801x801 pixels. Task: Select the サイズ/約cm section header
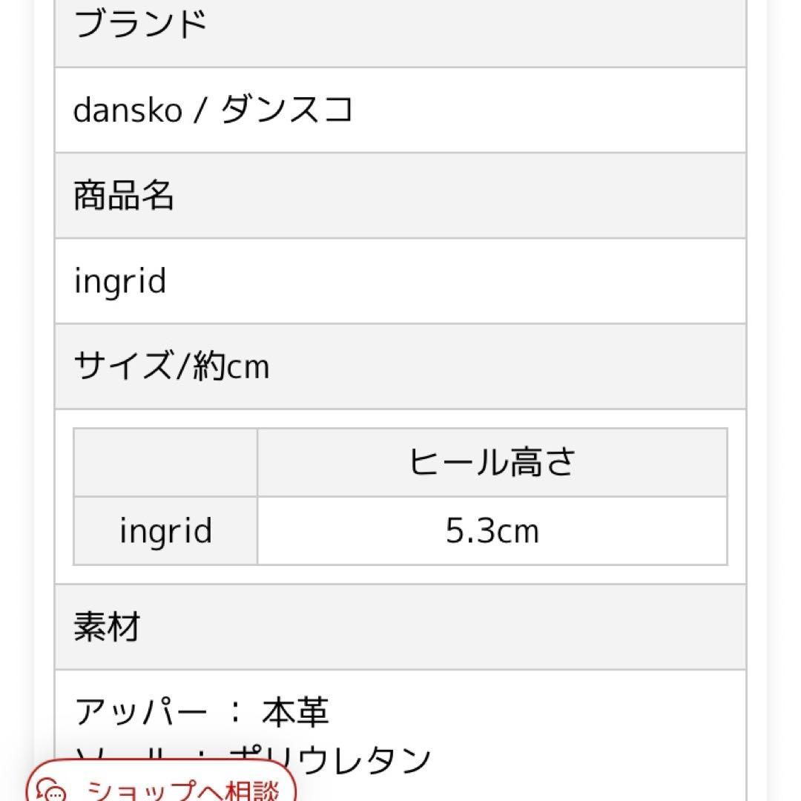click(x=171, y=366)
